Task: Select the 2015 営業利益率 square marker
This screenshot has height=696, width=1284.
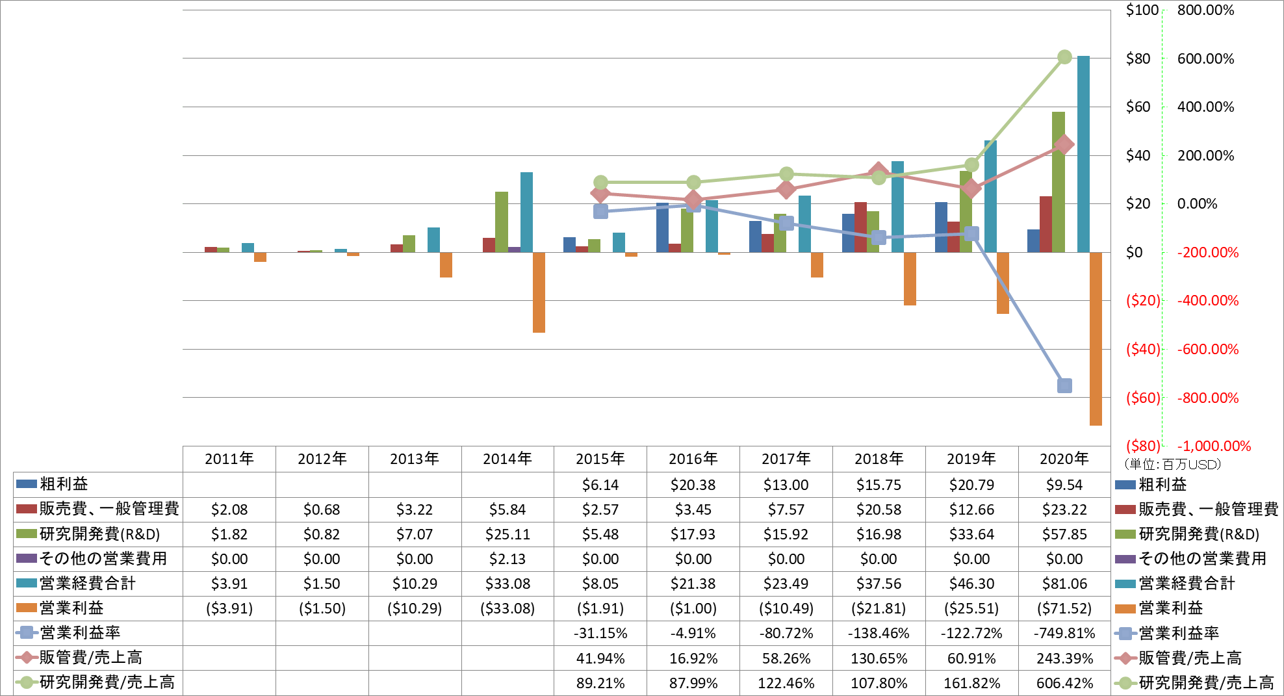Action: (600, 211)
